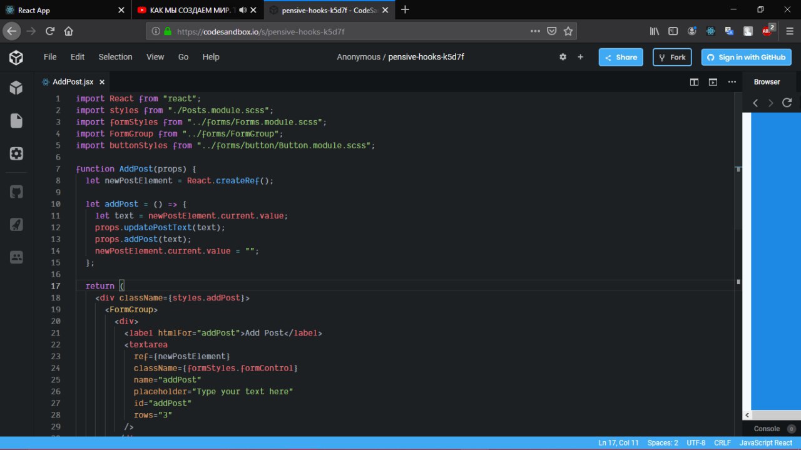
Task: Open the GitHub panel in left sidebar
Action: (16, 192)
